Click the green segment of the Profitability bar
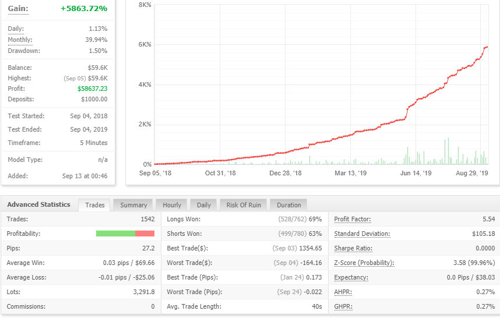This screenshot has height=318, width=500. click(115, 234)
